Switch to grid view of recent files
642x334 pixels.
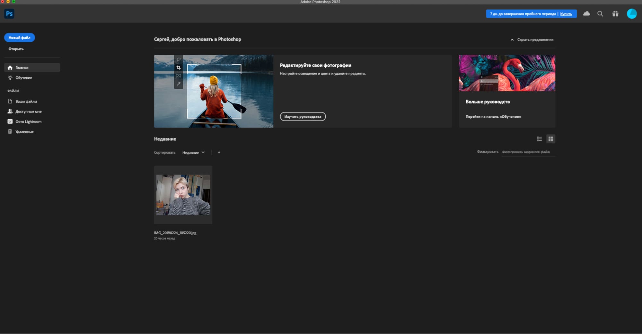click(550, 139)
